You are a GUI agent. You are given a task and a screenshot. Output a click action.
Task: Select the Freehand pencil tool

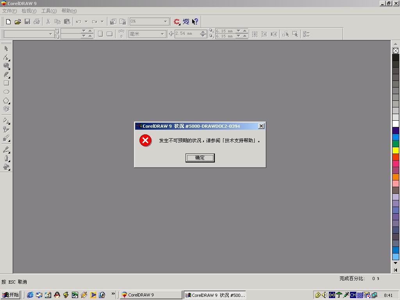(x=6, y=75)
